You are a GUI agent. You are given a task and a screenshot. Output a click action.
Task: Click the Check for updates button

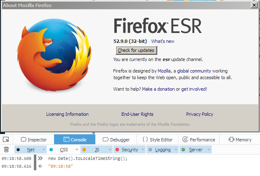coord(136,50)
